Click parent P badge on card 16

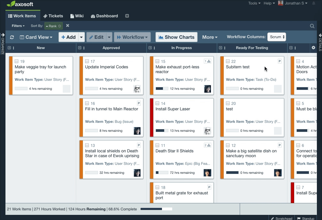(139, 103)
